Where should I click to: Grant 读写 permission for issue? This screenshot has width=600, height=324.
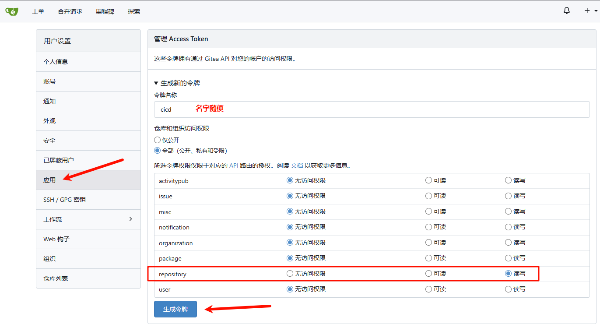pyautogui.click(x=508, y=196)
